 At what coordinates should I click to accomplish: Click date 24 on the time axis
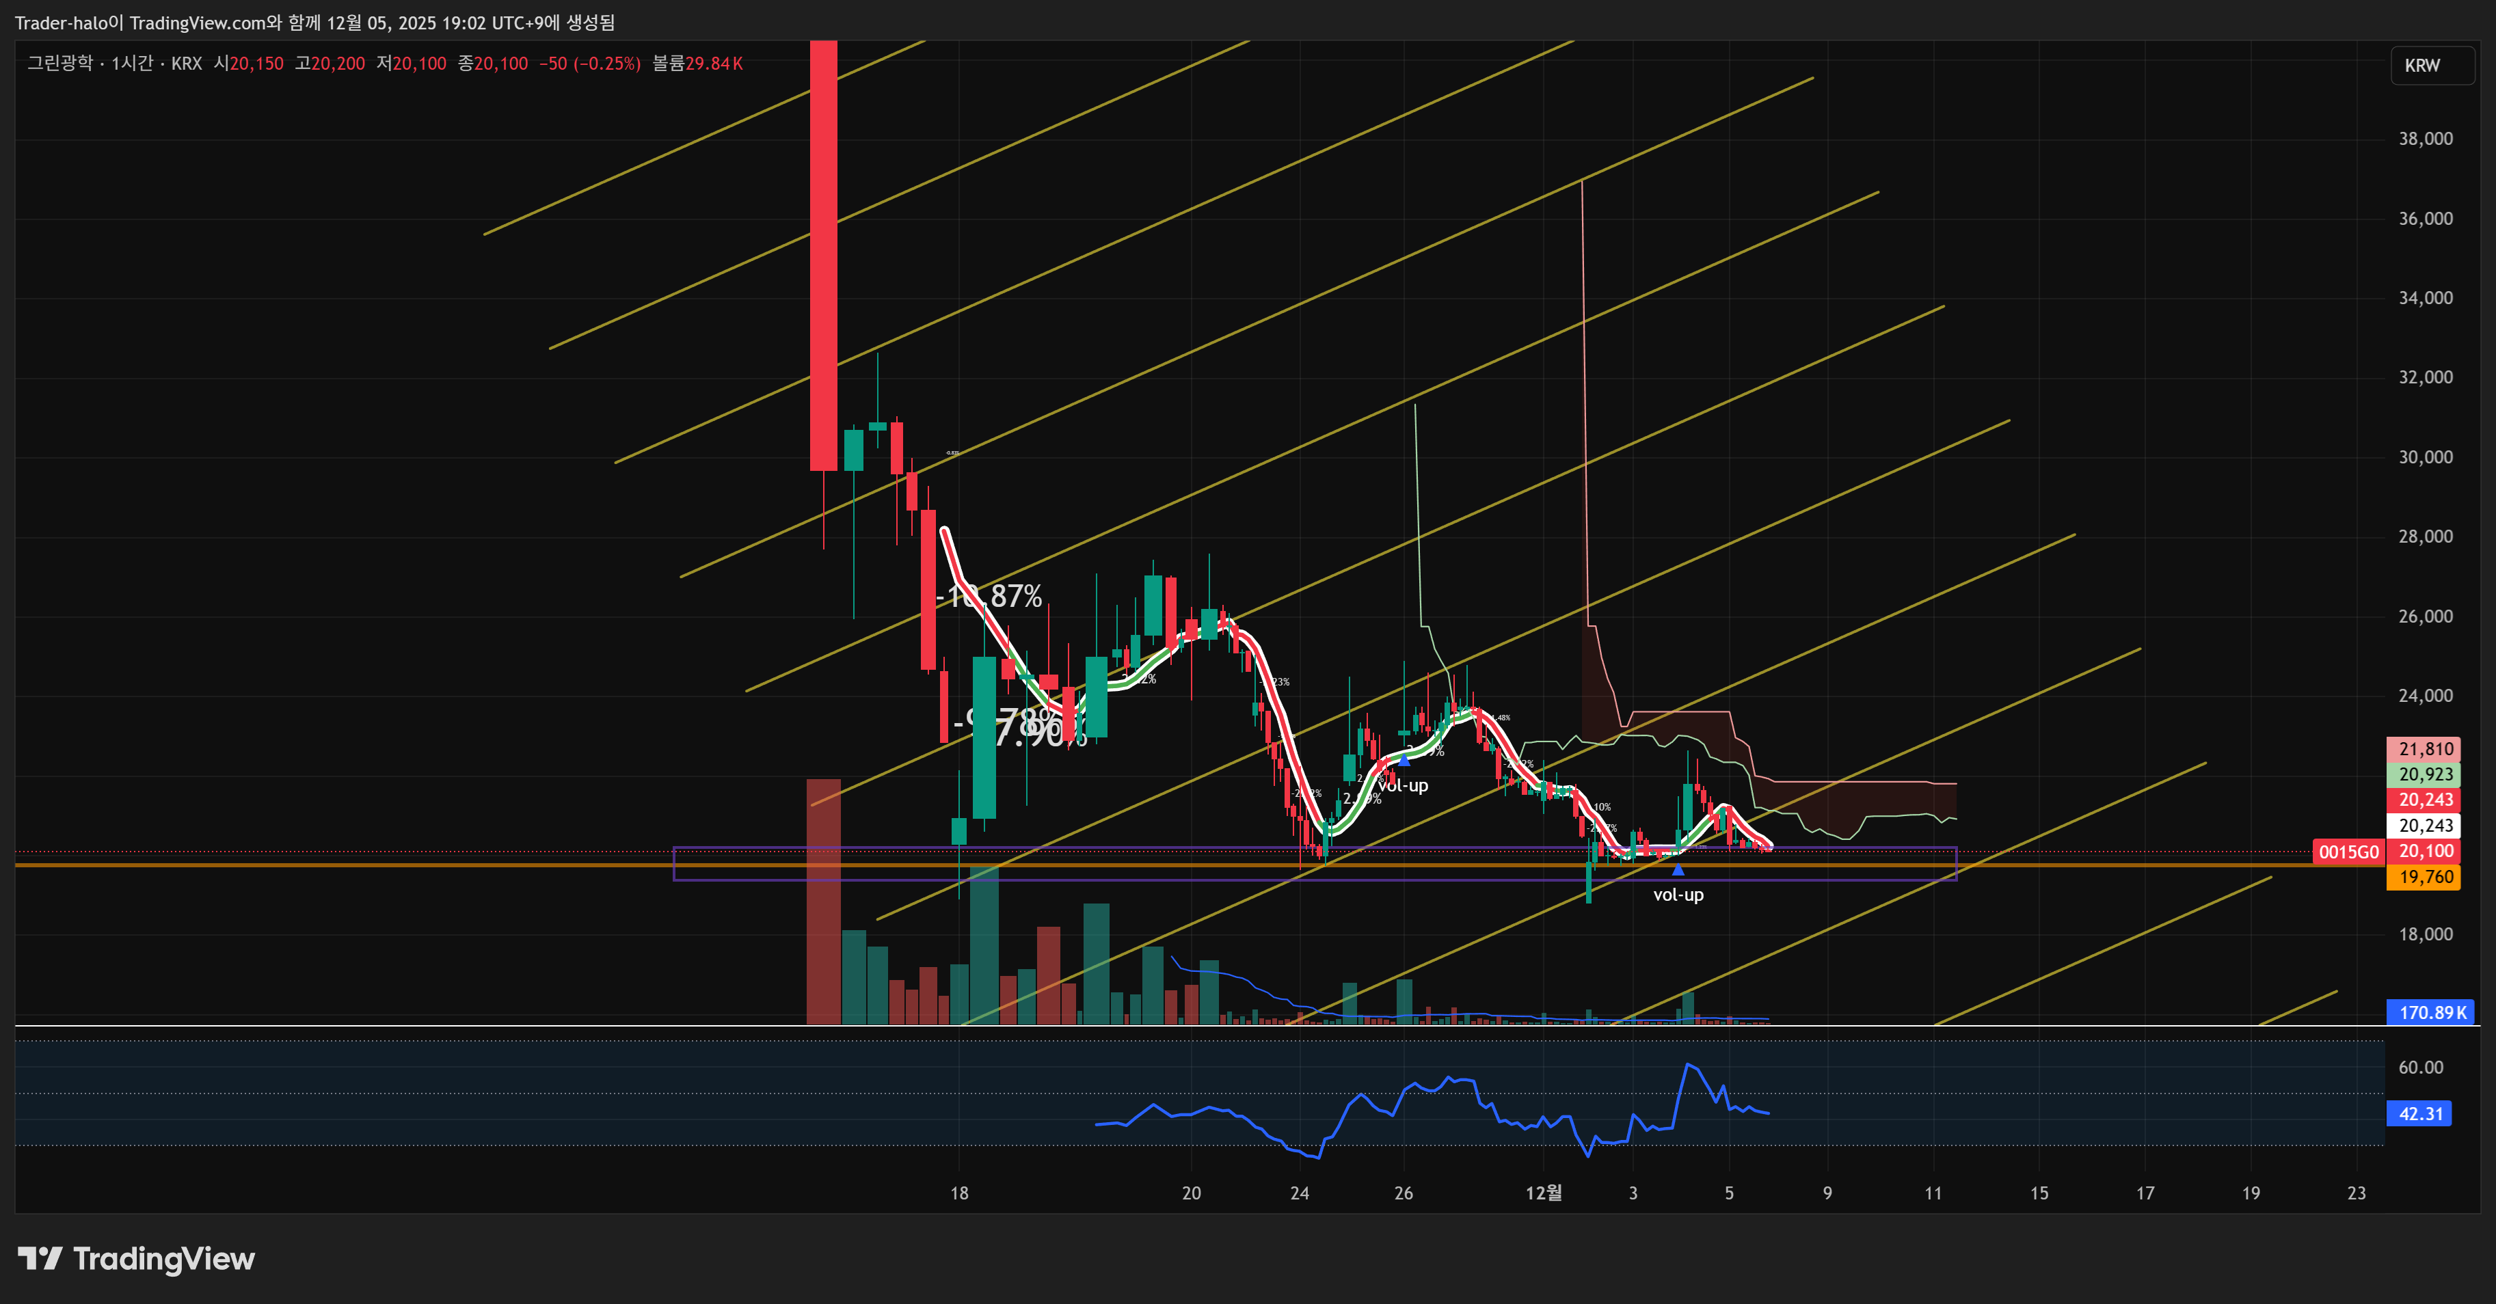(1300, 1193)
